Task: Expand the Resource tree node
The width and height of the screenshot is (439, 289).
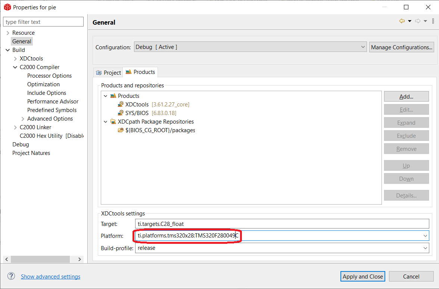Action: click(x=8, y=33)
